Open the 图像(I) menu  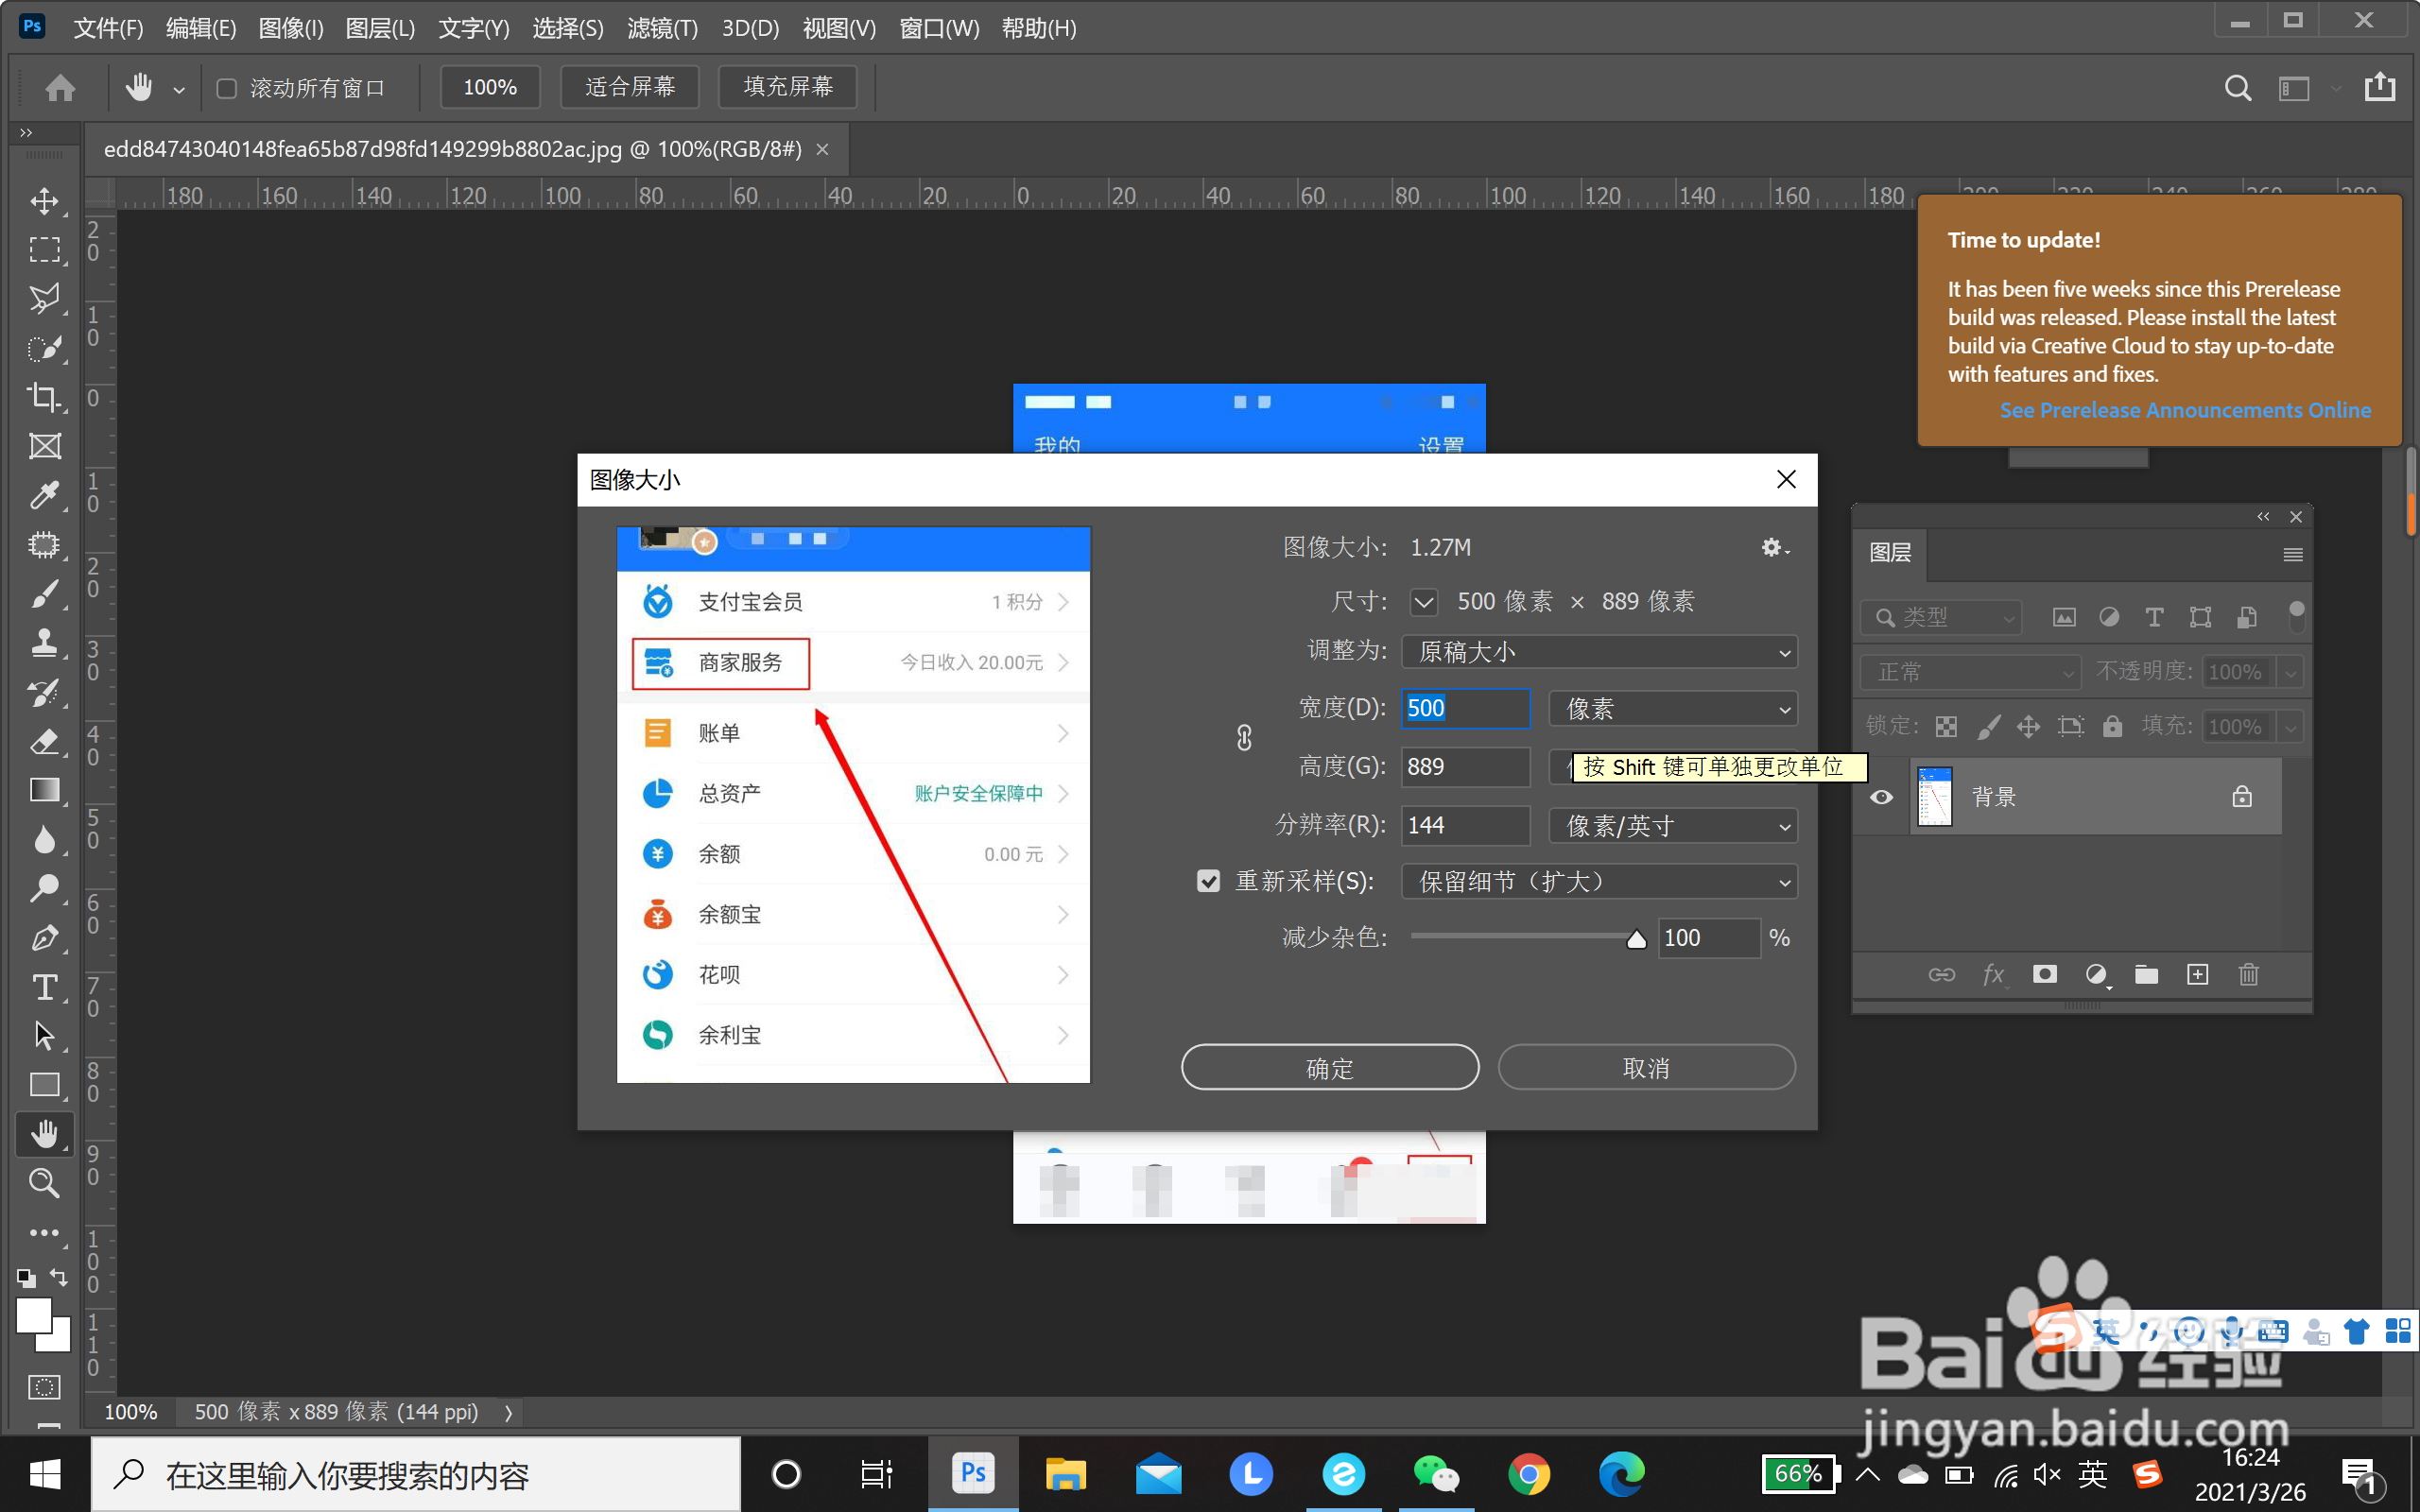point(290,28)
